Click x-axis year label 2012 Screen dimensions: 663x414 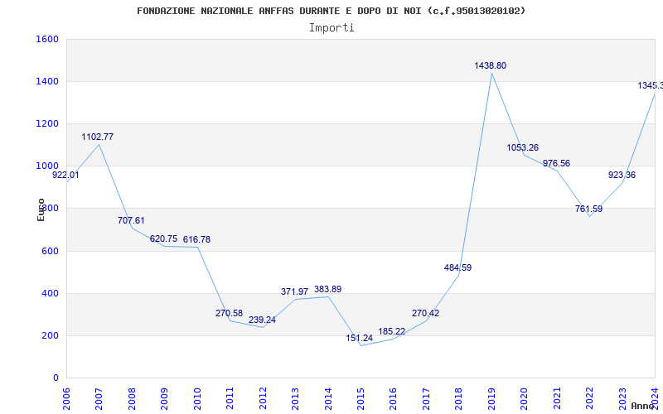coord(263,398)
